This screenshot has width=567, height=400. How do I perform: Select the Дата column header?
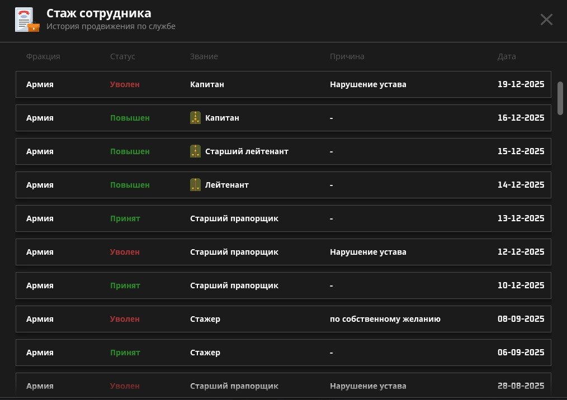tap(507, 56)
